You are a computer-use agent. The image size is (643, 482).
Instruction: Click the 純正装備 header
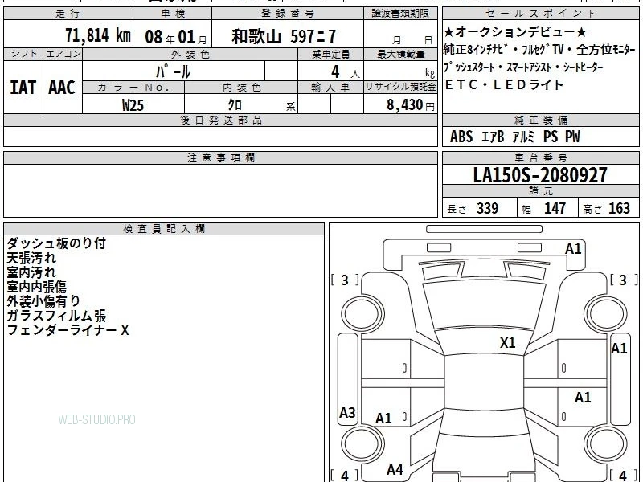[x=540, y=120]
